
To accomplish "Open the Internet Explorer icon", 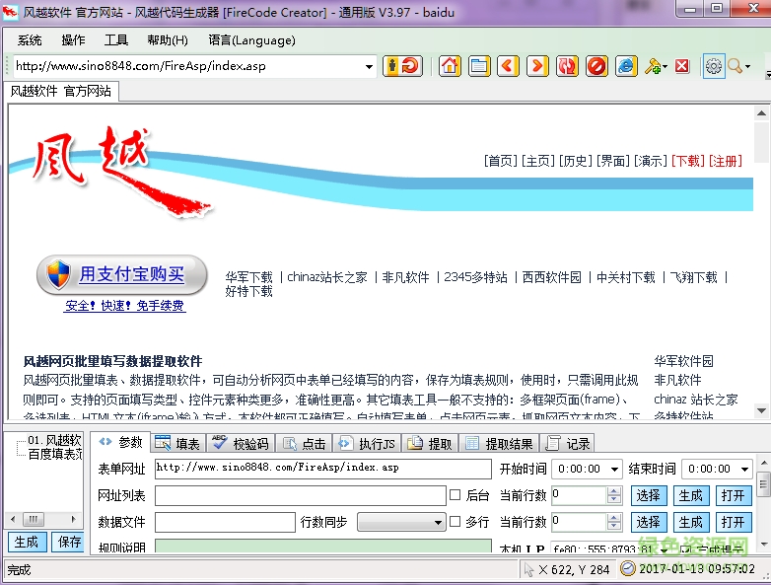I will (x=626, y=66).
